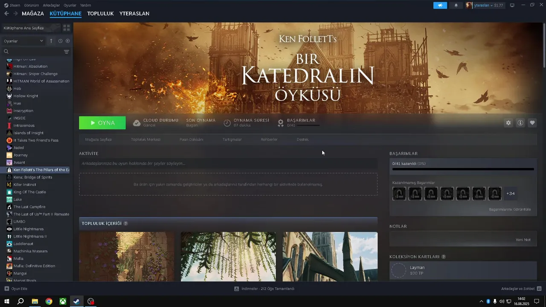Click the Layman collection card

463,270
